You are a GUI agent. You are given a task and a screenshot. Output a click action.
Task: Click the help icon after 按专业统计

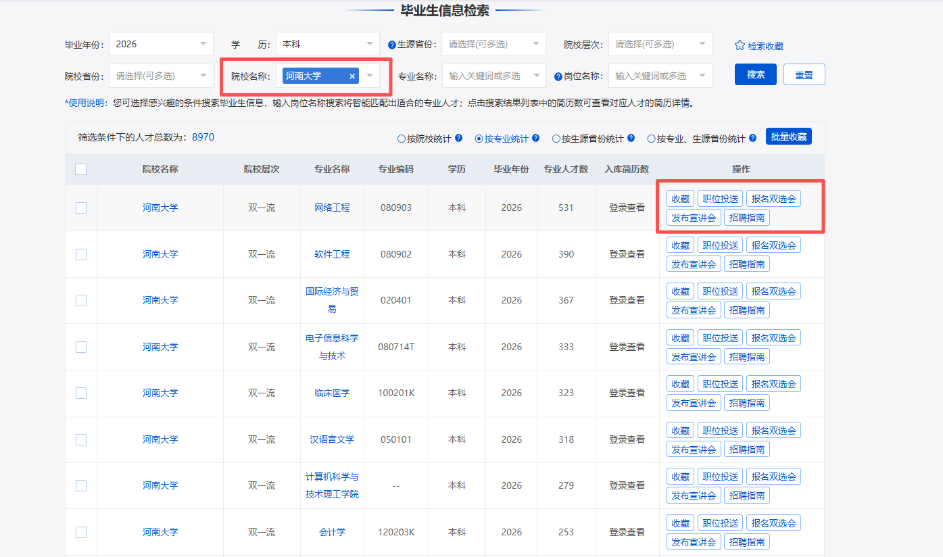[x=535, y=138]
